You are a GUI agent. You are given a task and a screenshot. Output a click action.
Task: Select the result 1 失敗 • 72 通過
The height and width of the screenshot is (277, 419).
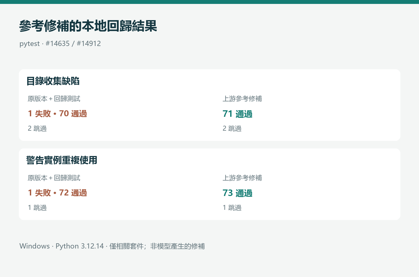click(57, 193)
